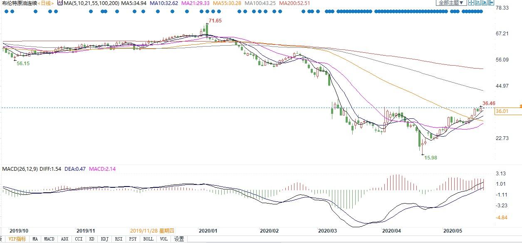Open the 日线 period selector

pos(47,3)
